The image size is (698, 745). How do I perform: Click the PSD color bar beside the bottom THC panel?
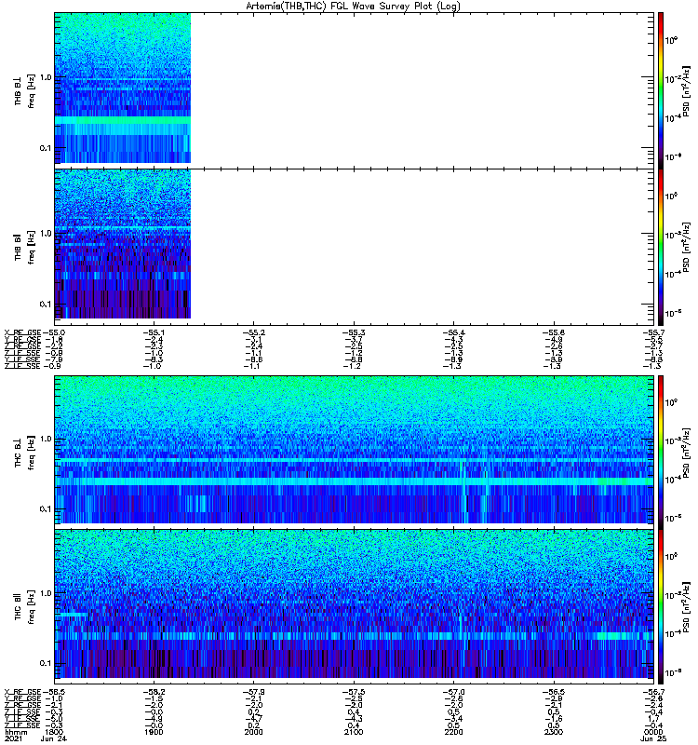[661, 607]
